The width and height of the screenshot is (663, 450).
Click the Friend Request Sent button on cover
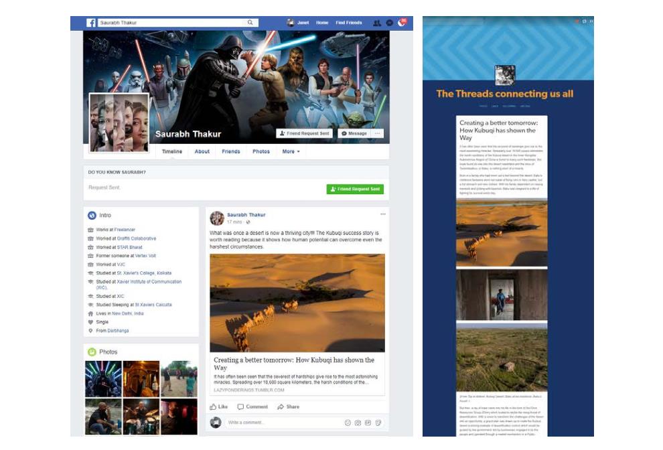(x=305, y=133)
